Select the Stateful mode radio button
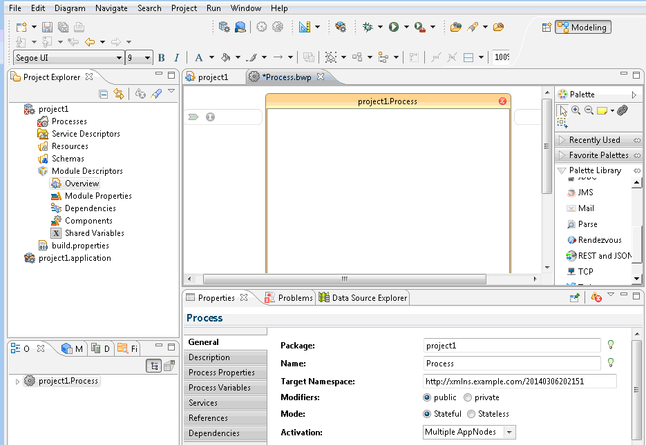646x445 pixels. click(x=427, y=414)
